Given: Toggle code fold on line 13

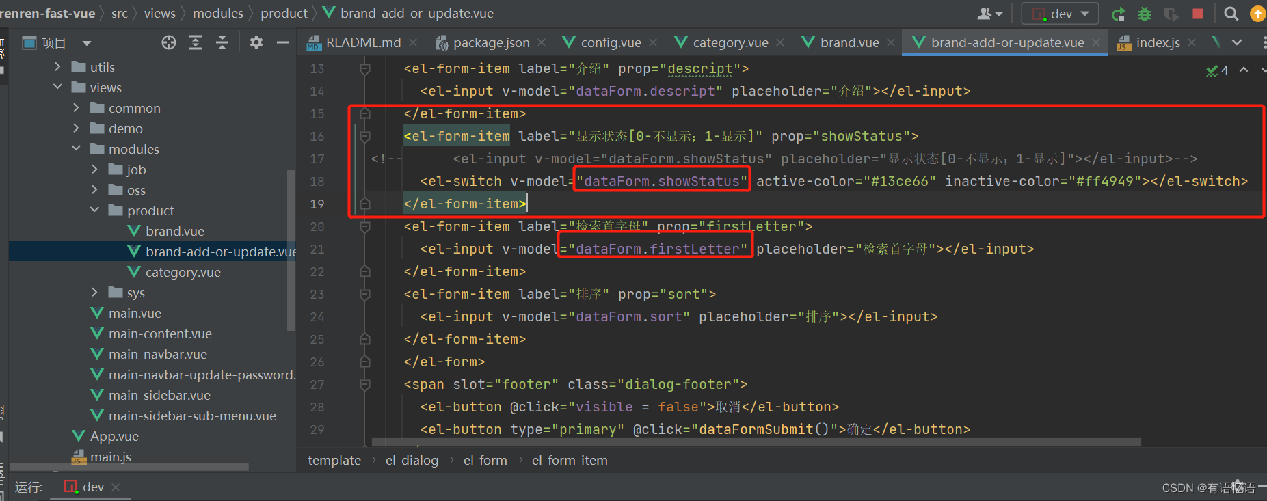Looking at the screenshot, I should pyautogui.click(x=365, y=68).
